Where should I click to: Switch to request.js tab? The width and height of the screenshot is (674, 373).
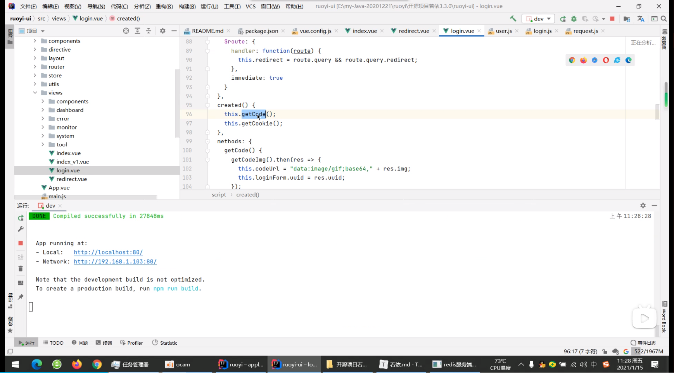586,31
